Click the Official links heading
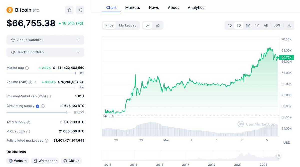Screen dimensions: 300x167 [16, 152]
